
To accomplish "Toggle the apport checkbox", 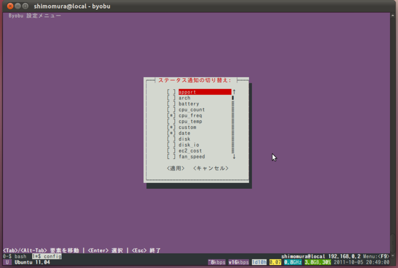I will coord(171,92).
